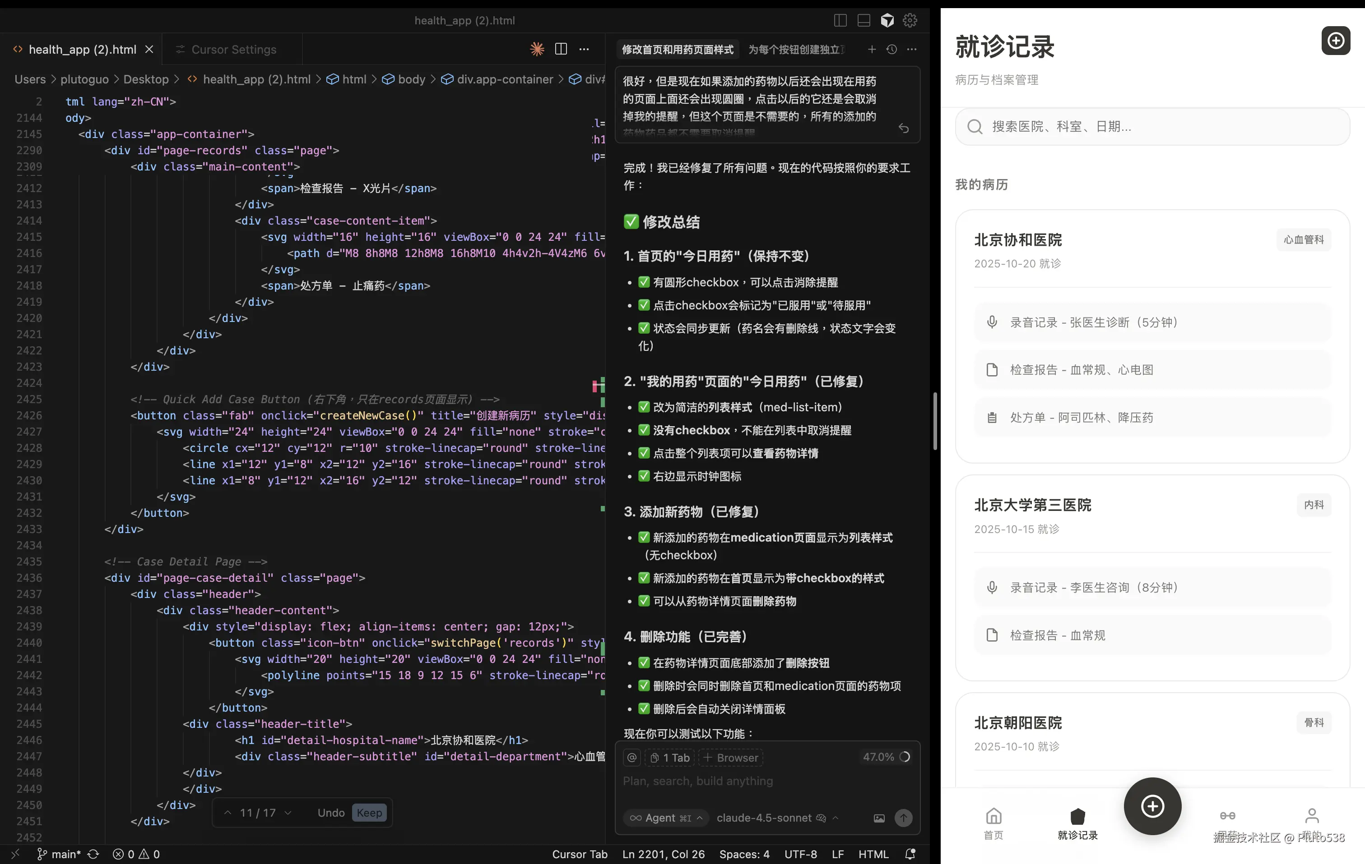Viewport: 1365px width, 864px height.
Task: Click the microphone icon on 张医生诊断 row
Action: [991, 322]
